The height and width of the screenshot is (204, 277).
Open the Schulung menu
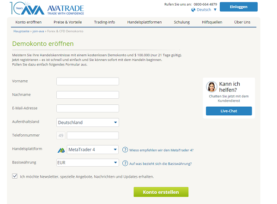(x=182, y=22)
